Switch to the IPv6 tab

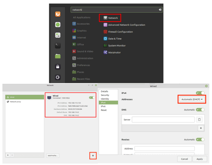[108, 106]
